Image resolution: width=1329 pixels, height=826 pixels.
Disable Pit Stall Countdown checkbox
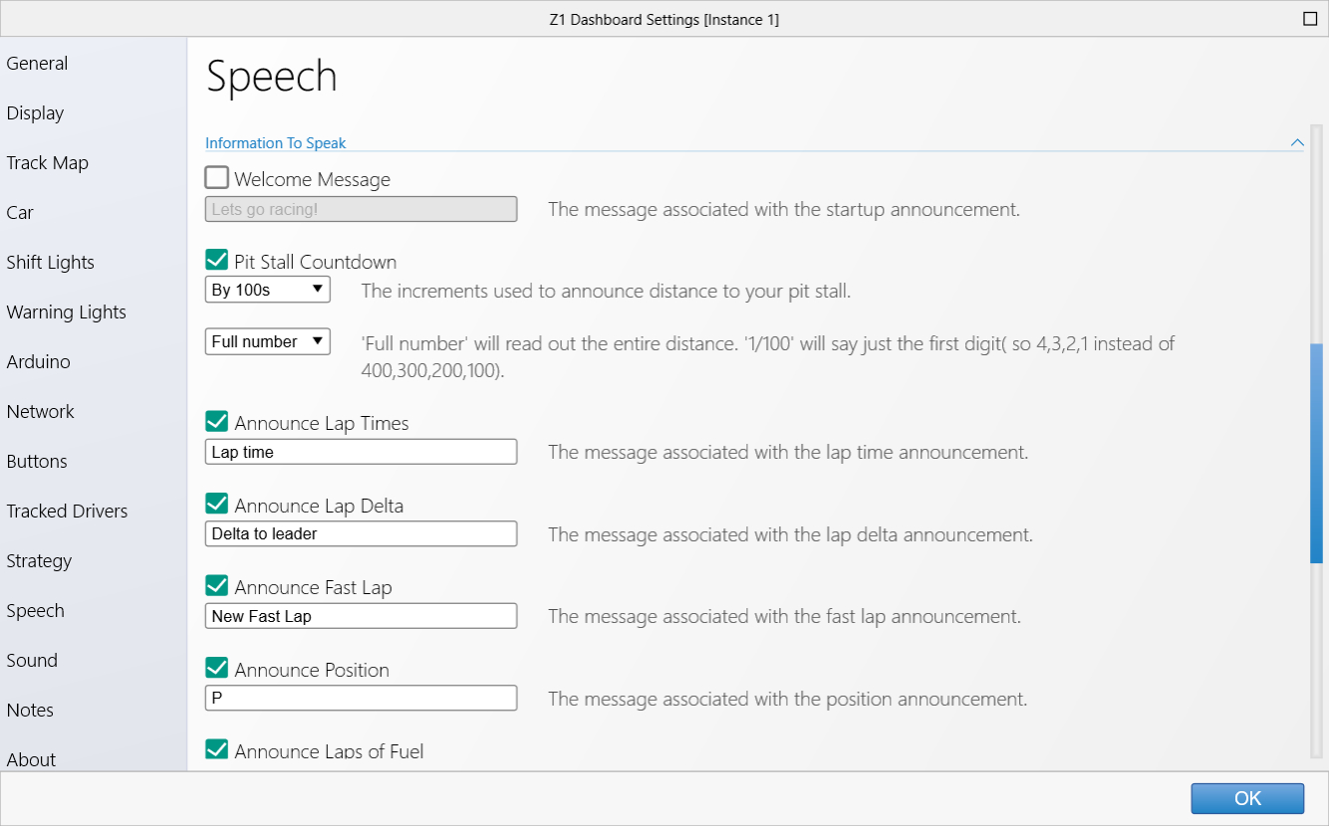(216, 260)
